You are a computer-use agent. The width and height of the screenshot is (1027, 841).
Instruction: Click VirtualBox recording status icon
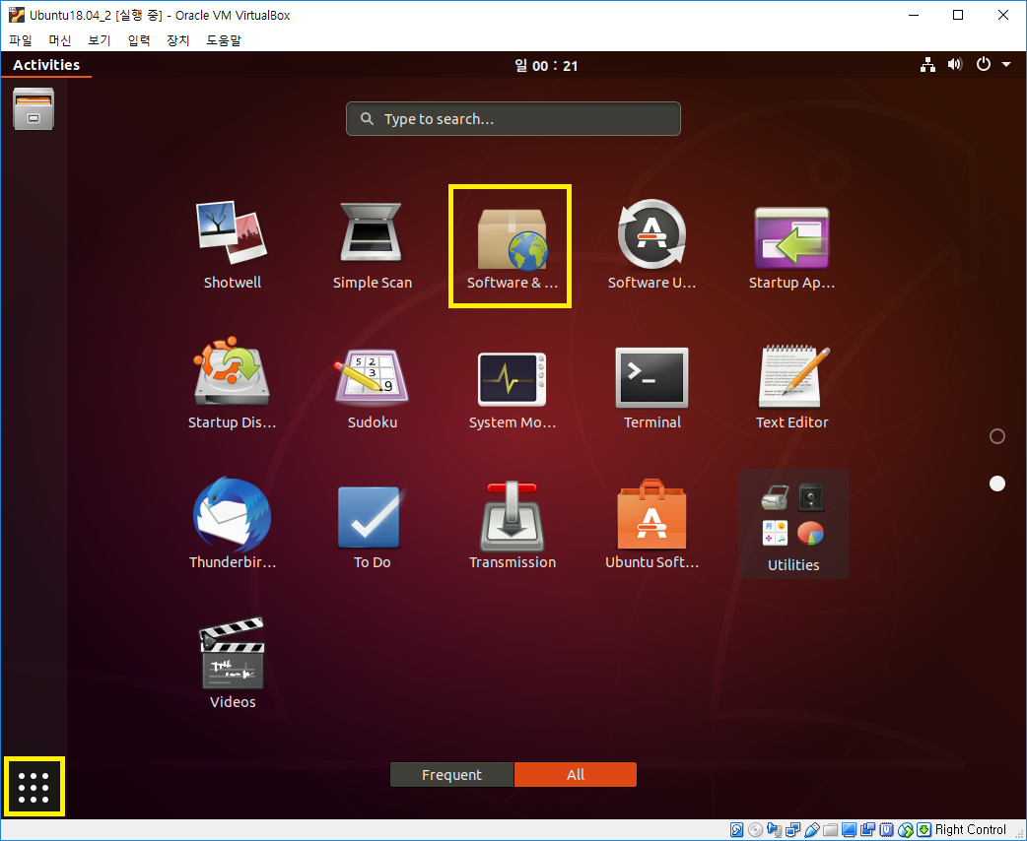(868, 830)
